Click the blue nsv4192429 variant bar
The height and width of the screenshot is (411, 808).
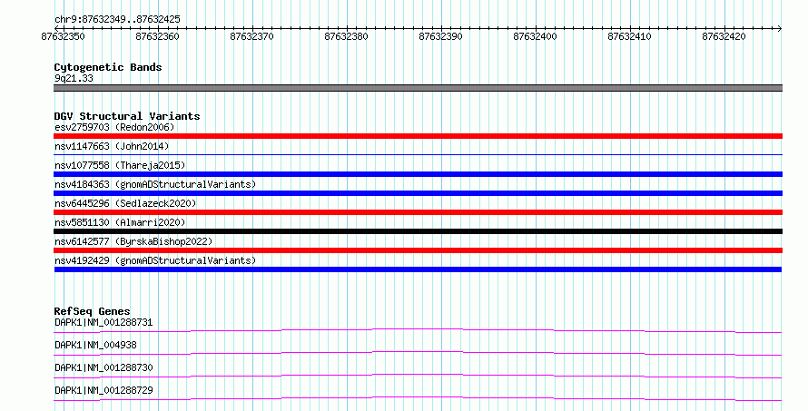tap(418, 269)
